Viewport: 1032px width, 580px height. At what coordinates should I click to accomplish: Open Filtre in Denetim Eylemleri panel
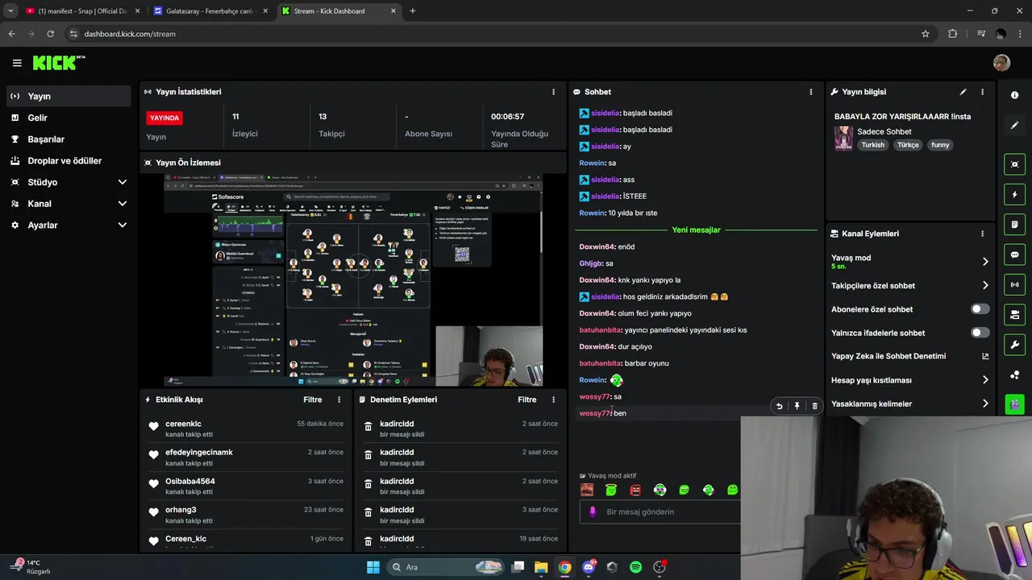[527, 400]
